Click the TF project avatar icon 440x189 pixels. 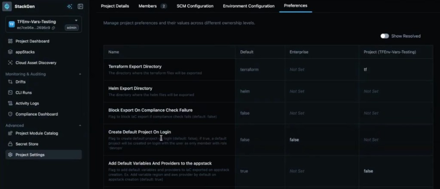pyautogui.click(x=12, y=24)
